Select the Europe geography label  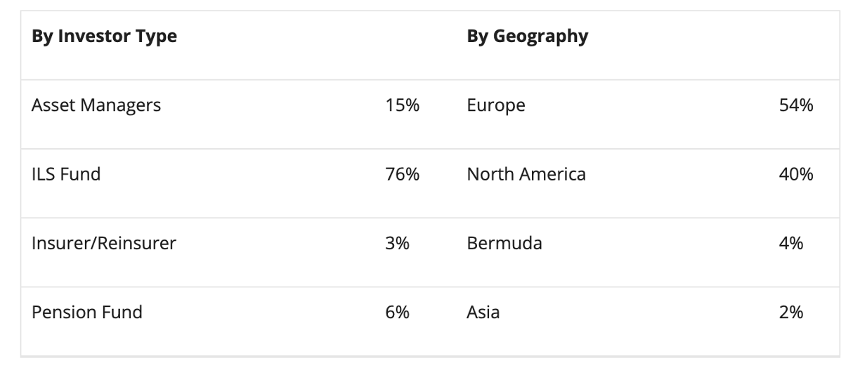coord(496,106)
